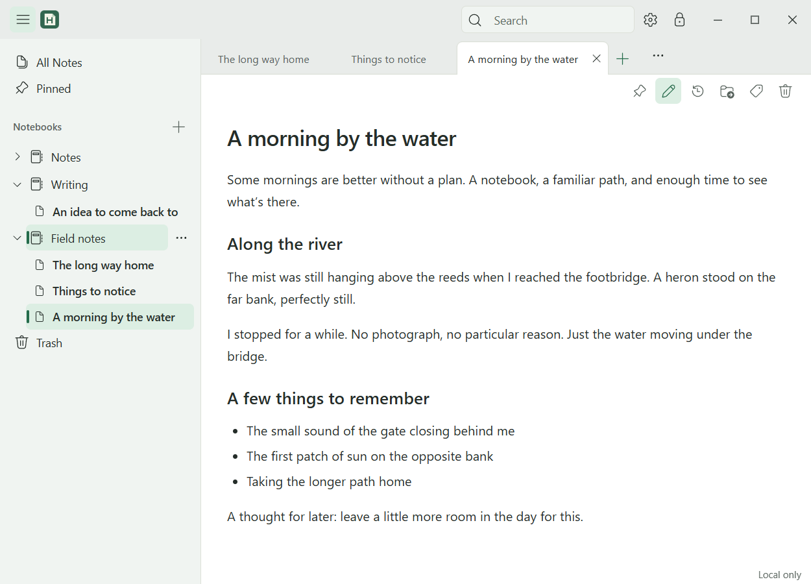Add a tag with the tag icon
Viewport: 811px width, 584px height.
pyautogui.click(x=756, y=91)
